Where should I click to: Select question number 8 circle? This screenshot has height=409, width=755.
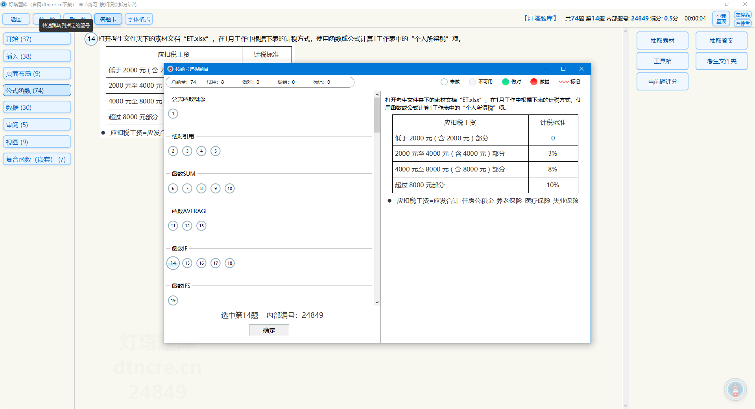(201, 188)
